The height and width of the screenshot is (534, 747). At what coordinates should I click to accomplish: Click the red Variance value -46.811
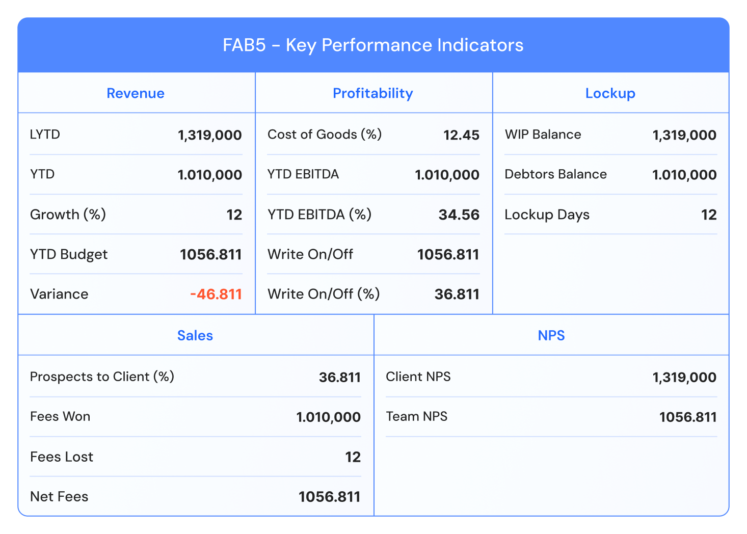point(216,295)
